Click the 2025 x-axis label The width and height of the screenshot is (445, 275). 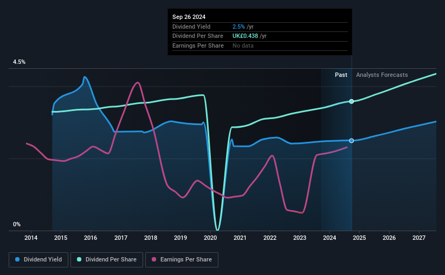359,238
